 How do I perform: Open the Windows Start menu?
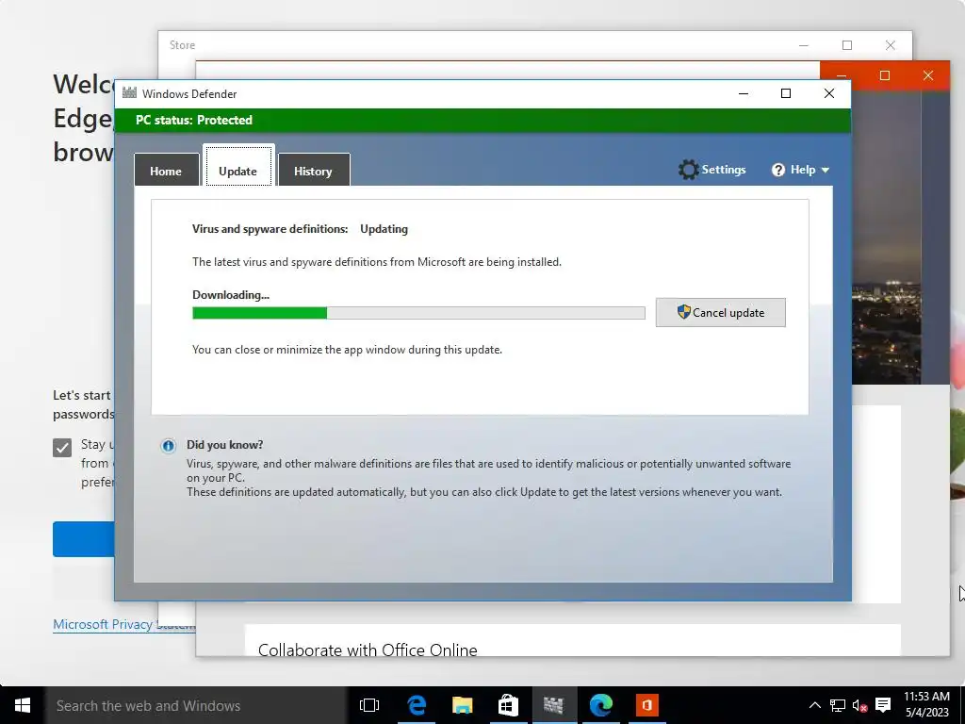coord(23,705)
